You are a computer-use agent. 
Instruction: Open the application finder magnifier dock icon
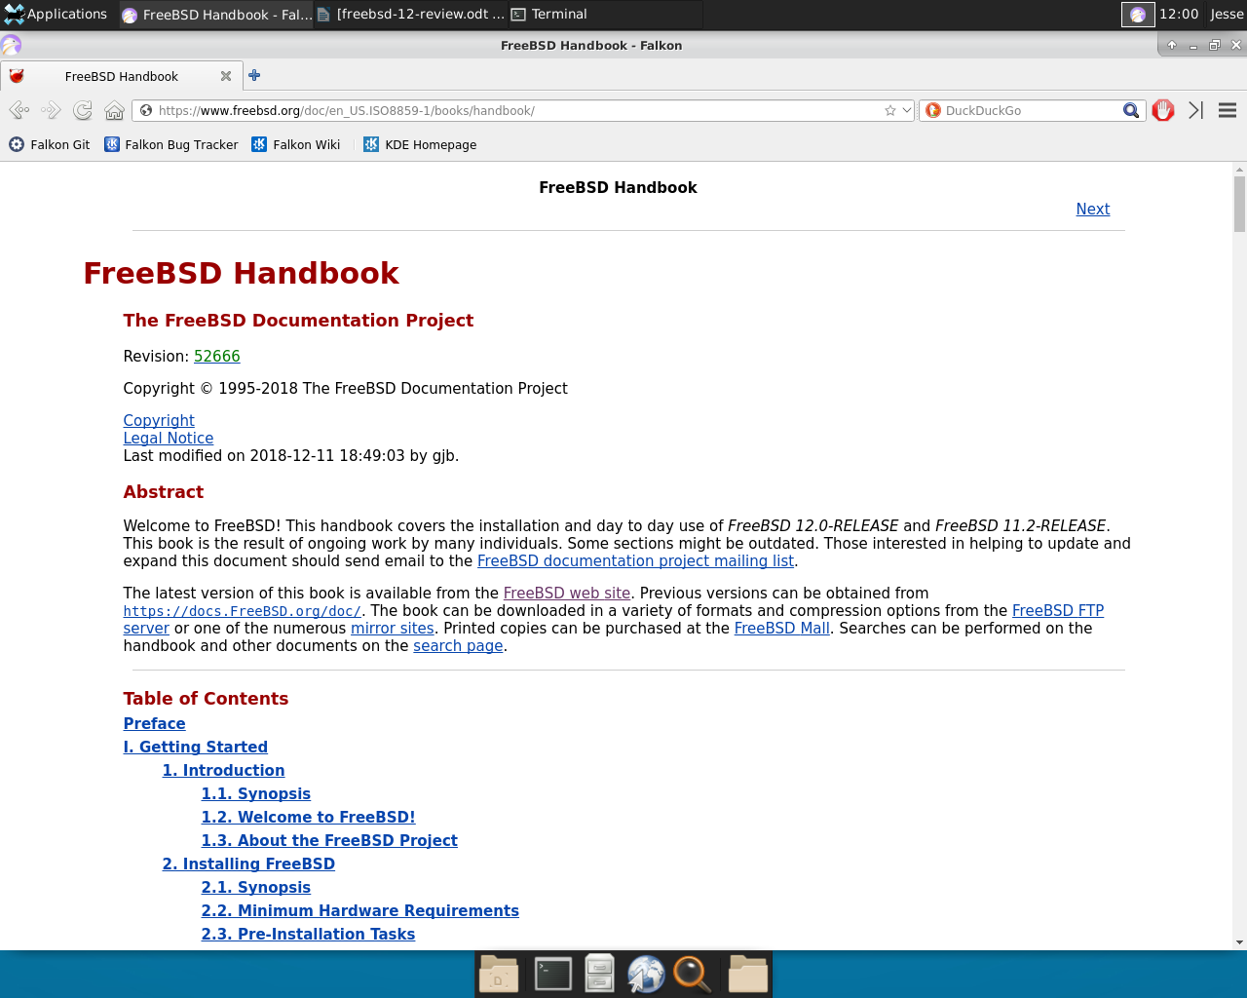(692, 974)
